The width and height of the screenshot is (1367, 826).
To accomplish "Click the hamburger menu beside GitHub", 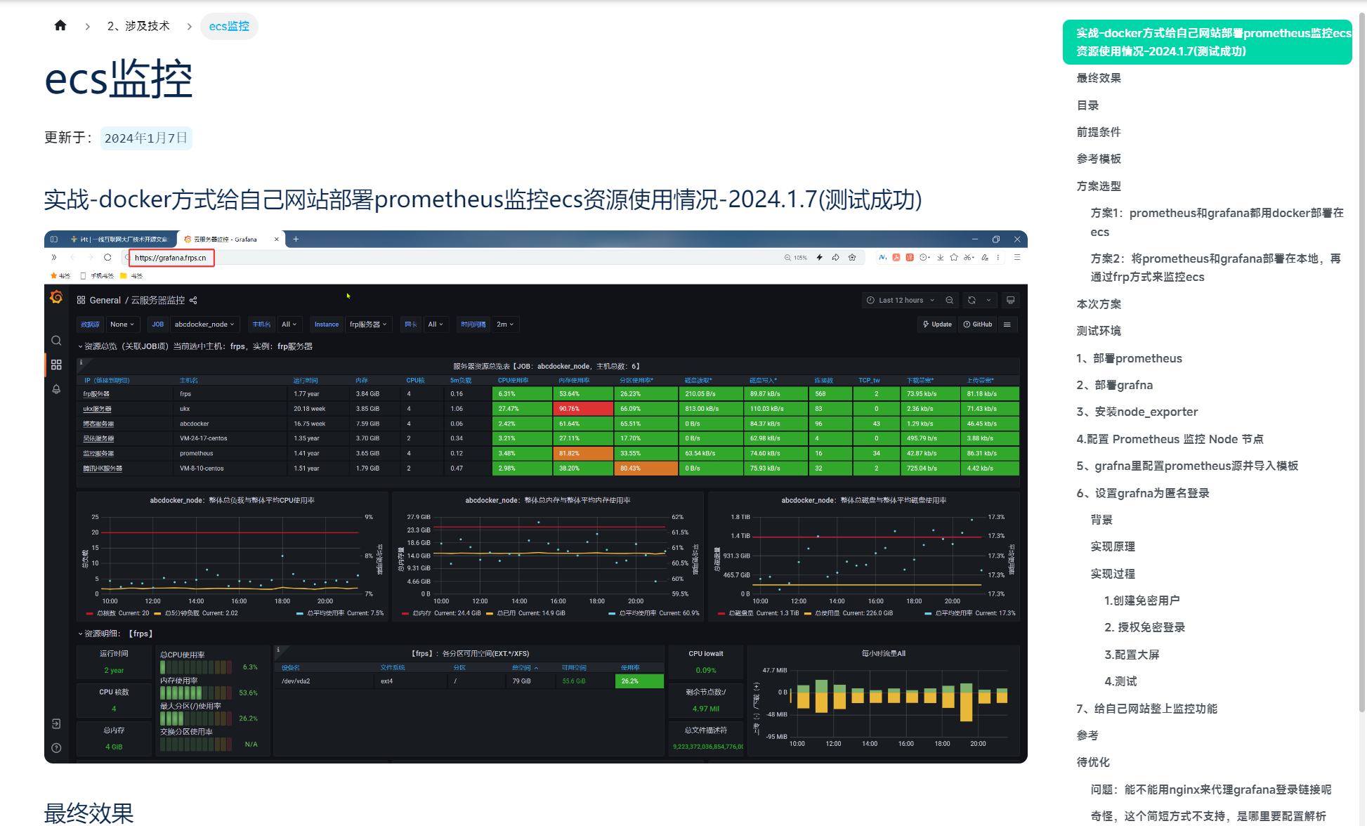I will (x=1007, y=324).
